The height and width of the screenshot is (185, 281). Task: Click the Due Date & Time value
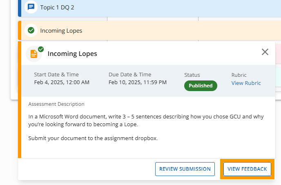coord(138,82)
